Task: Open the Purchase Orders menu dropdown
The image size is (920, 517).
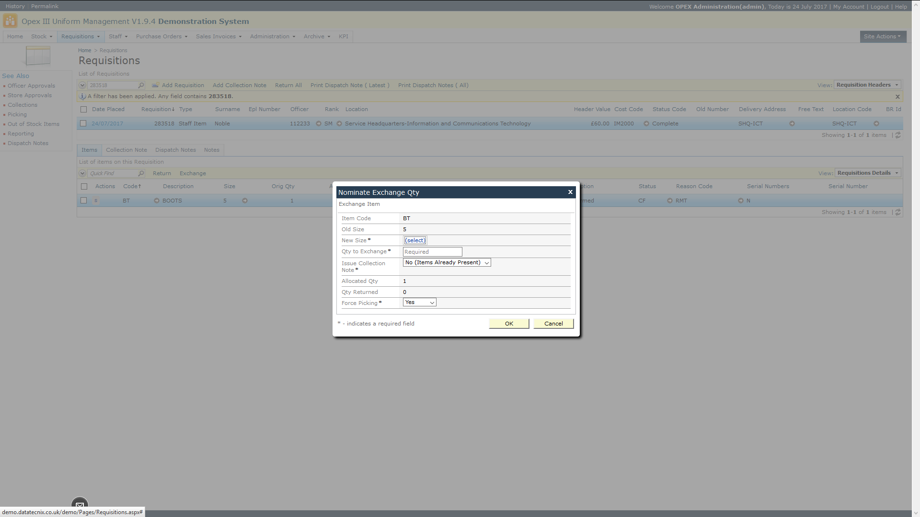Action: tap(161, 36)
